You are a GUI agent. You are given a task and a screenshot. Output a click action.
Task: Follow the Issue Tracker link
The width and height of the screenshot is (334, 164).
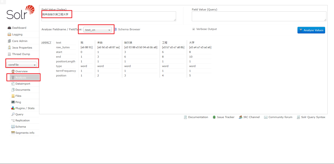coord(225,117)
